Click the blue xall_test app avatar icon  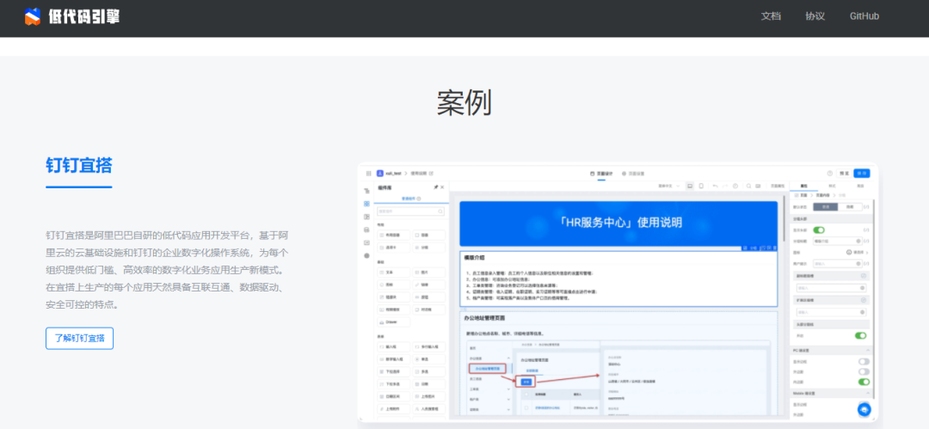(380, 174)
